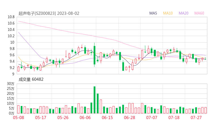
Task: Click the 10.4 price axis label
Action: pyautogui.click(x=11, y=30)
